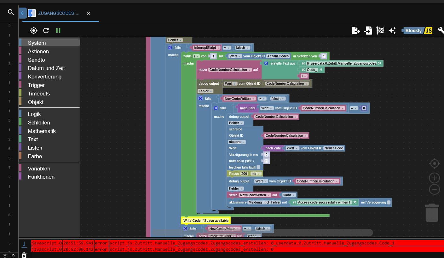Open the 'wahr' dropdown on setze NewCodeWritten

pos(289,195)
